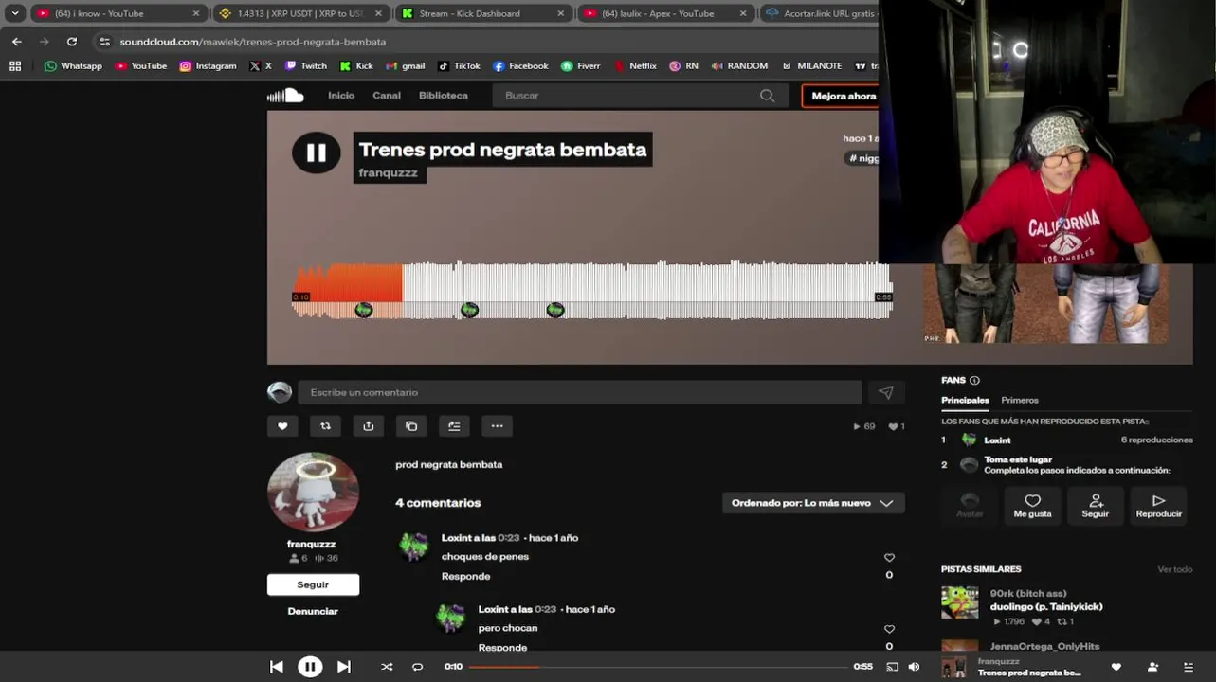Image resolution: width=1216 pixels, height=682 pixels.
Task: Switch to the Principales tab
Action: pos(965,400)
